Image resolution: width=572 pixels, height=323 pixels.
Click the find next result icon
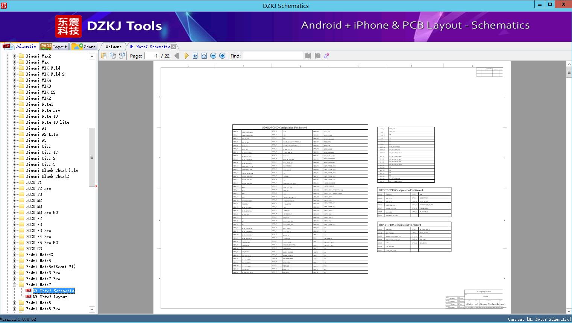(x=317, y=56)
